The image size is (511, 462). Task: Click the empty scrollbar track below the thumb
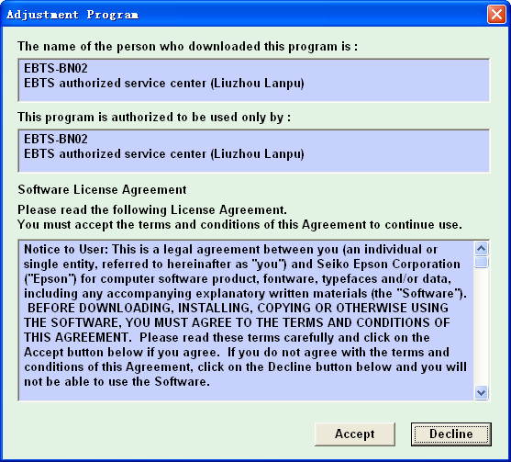pyautogui.click(x=482, y=326)
